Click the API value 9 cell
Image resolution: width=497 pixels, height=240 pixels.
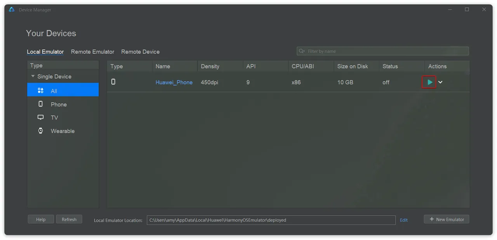248,82
